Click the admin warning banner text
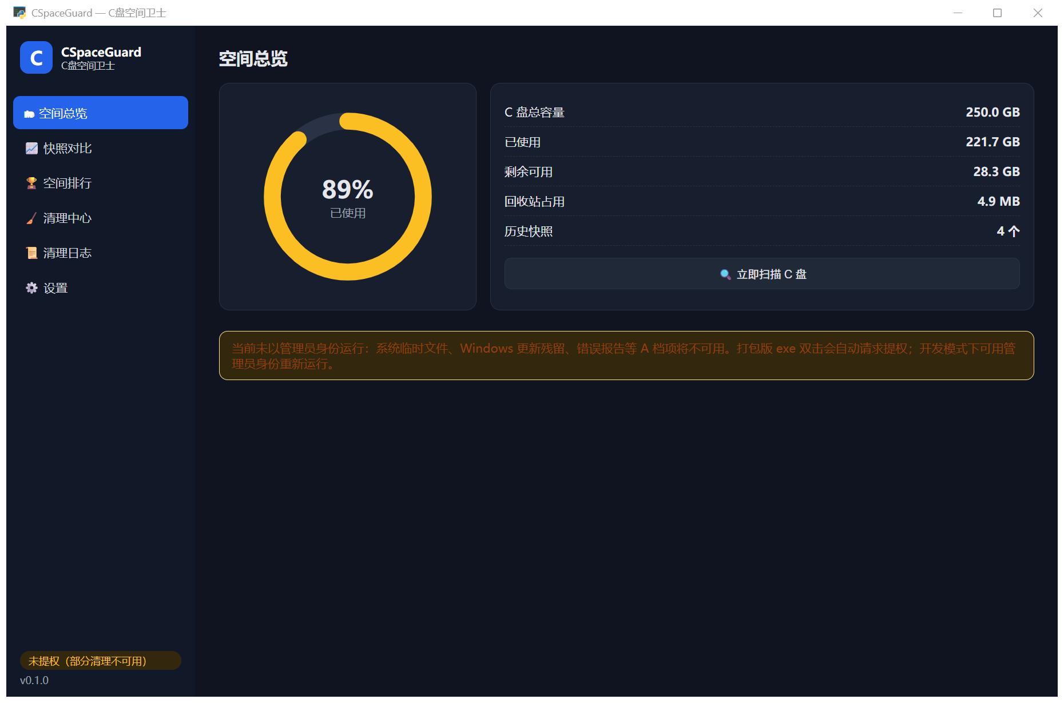Image resolution: width=1064 pixels, height=703 pixels. coord(624,356)
